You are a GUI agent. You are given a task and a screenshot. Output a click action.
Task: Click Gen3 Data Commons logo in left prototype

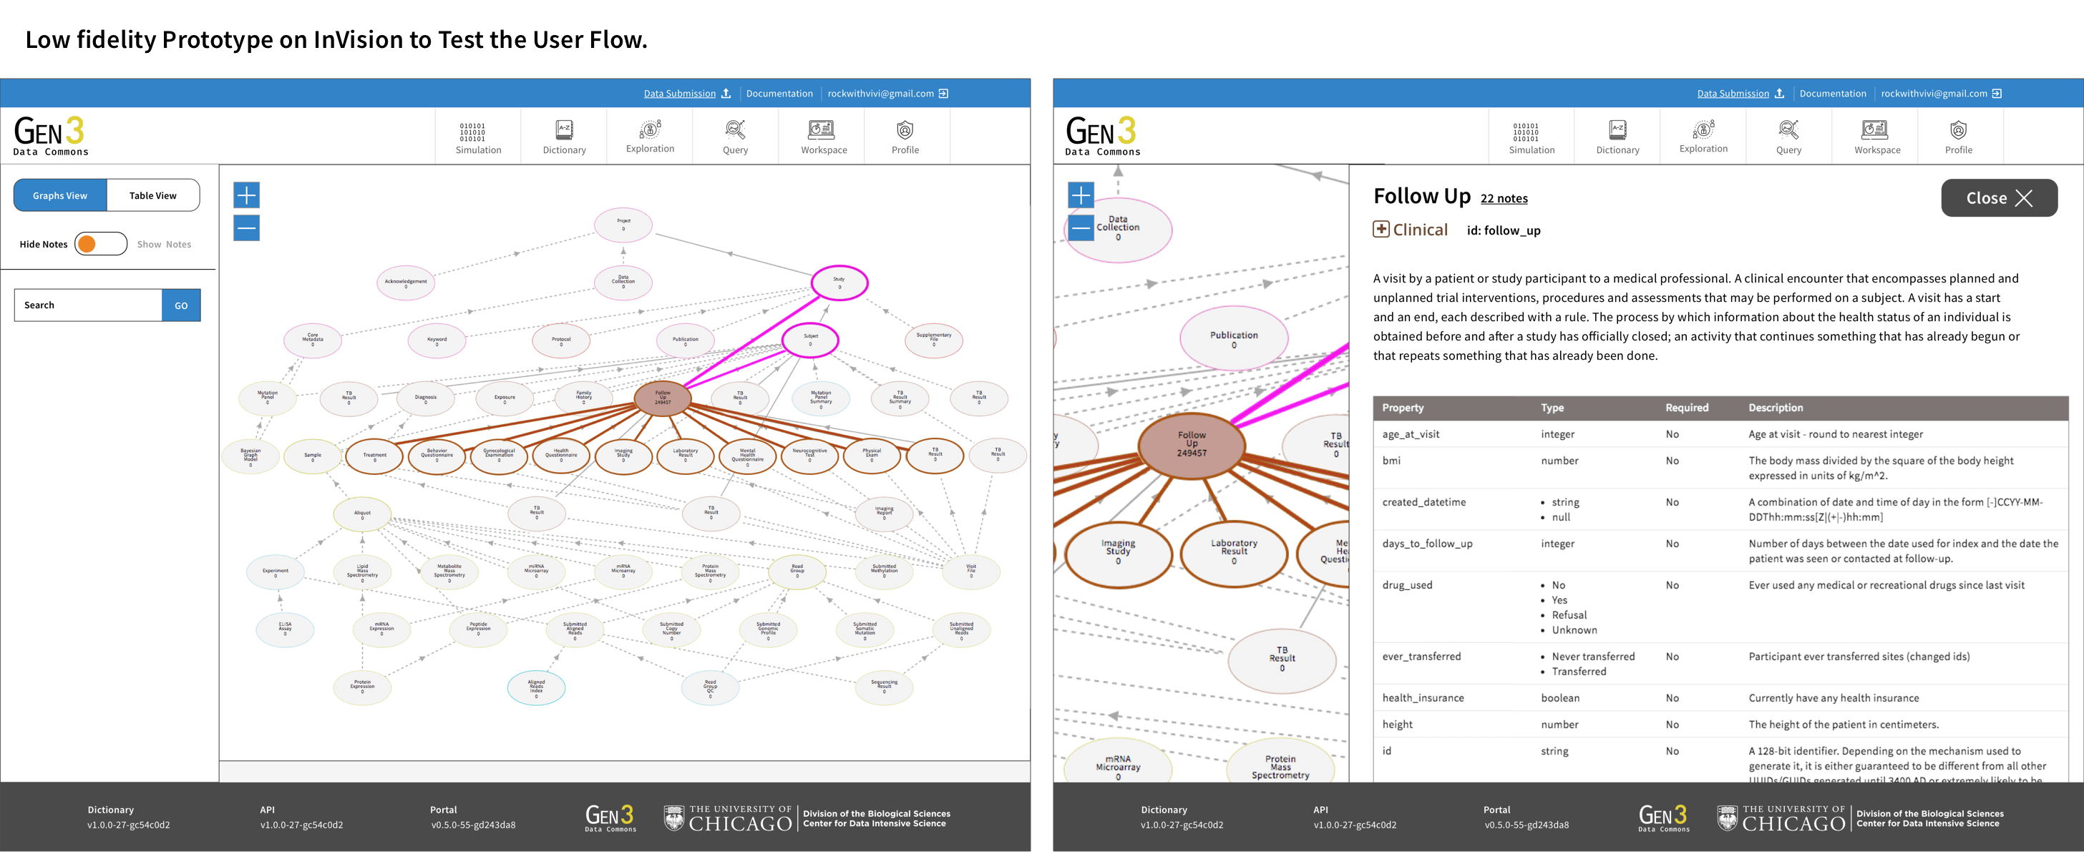tap(51, 136)
